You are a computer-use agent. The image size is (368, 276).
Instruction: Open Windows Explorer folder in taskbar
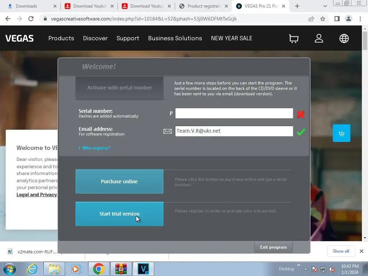point(54,269)
